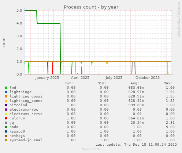Click the 'count' y-axis label
The height and width of the screenshot is (153, 182).
click(4, 42)
